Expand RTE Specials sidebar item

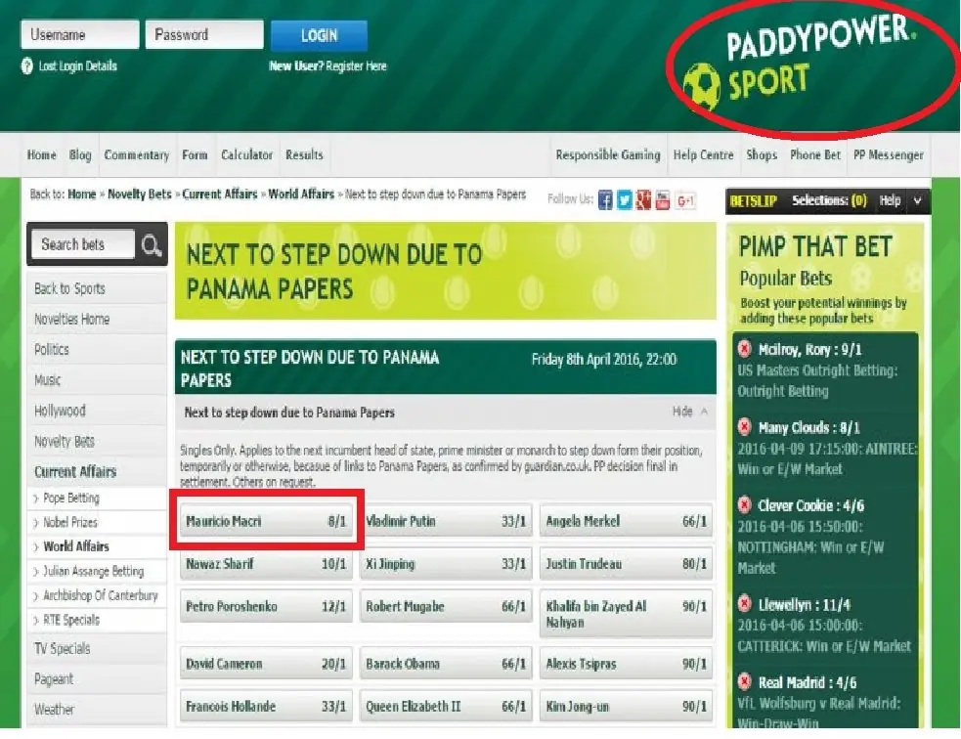point(36,620)
